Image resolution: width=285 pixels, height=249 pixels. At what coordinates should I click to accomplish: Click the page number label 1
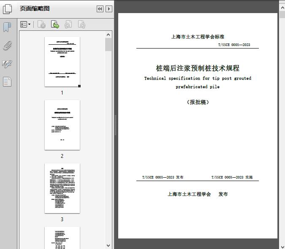62,93
